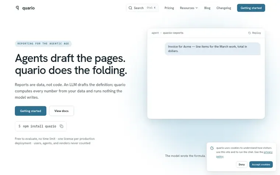Image resolution: width=280 pixels, height=175 pixels.
Task: Click the Replay circular arrow icon
Action: click(249, 33)
